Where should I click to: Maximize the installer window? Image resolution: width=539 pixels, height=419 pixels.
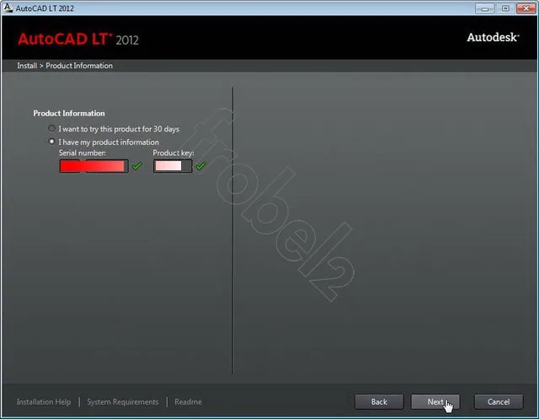click(505, 8)
